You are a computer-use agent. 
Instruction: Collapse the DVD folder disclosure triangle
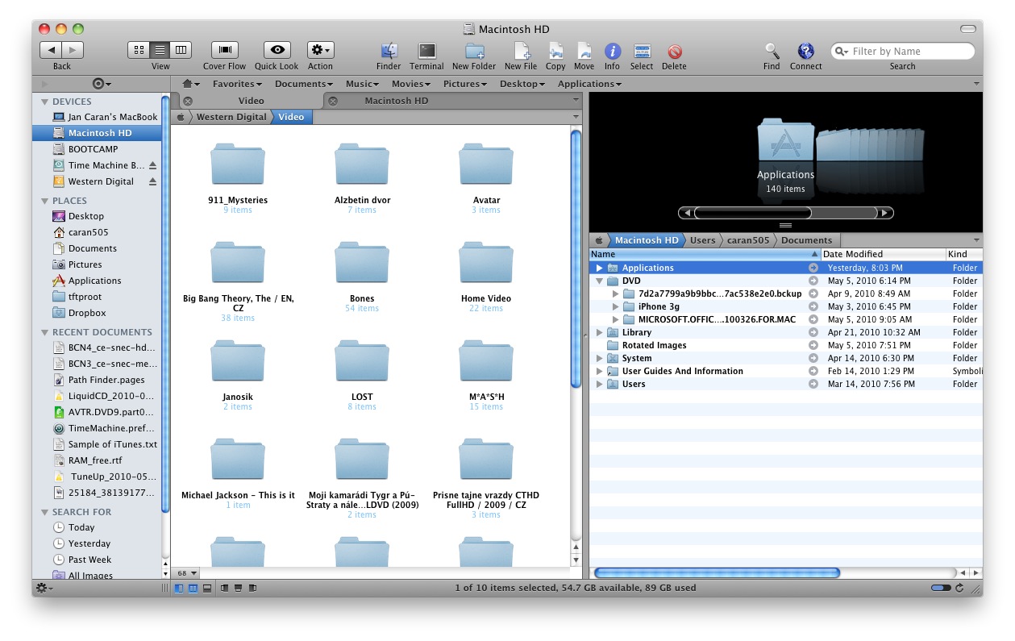pyautogui.click(x=599, y=281)
